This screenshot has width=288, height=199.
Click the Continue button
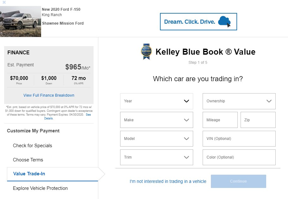tap(238, 181)
